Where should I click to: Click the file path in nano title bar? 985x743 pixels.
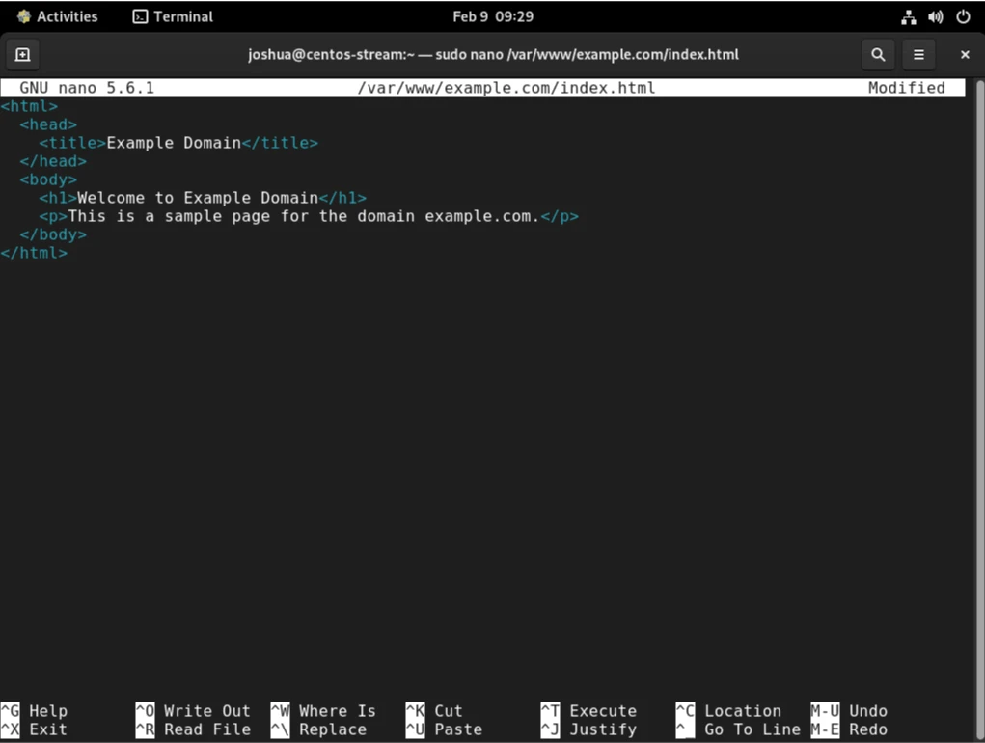(506, 88)
